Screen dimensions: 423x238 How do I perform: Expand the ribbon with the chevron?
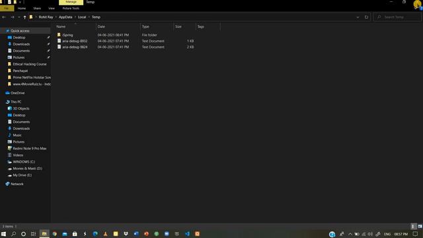416,9
